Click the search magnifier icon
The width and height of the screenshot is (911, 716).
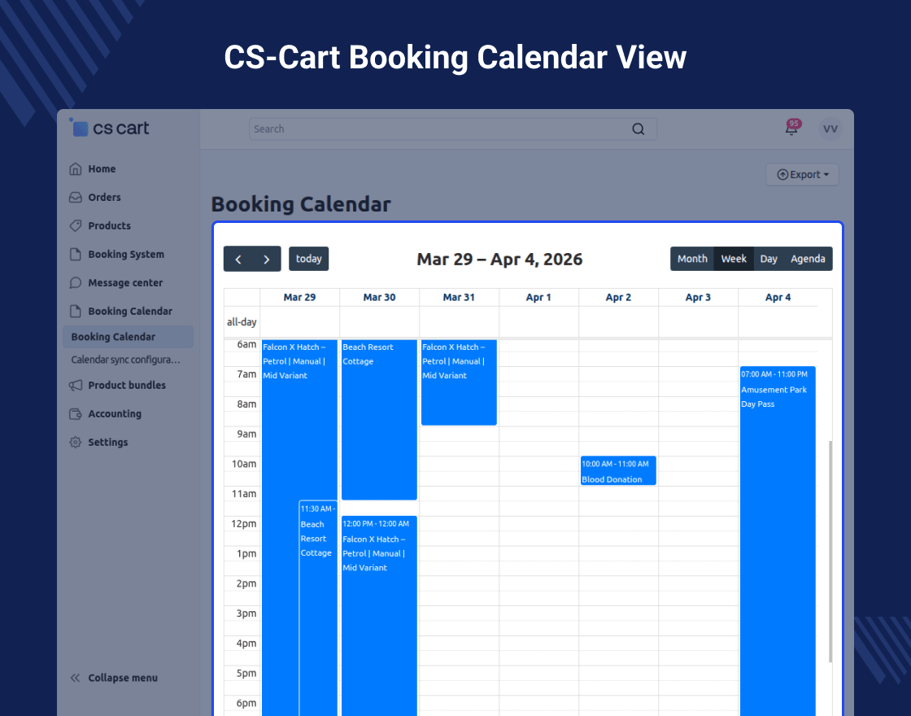[639, 129]
